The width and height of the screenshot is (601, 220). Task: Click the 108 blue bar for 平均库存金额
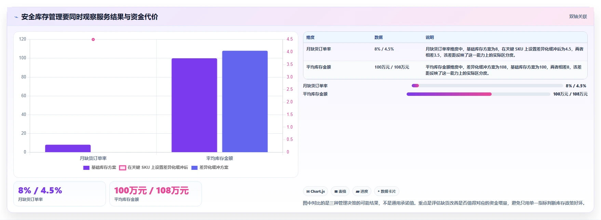(245, 101)
